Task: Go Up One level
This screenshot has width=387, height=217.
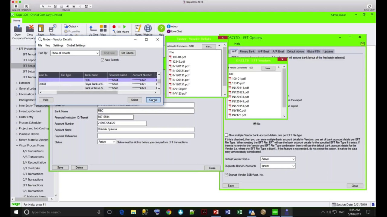Action: (93, 29)
